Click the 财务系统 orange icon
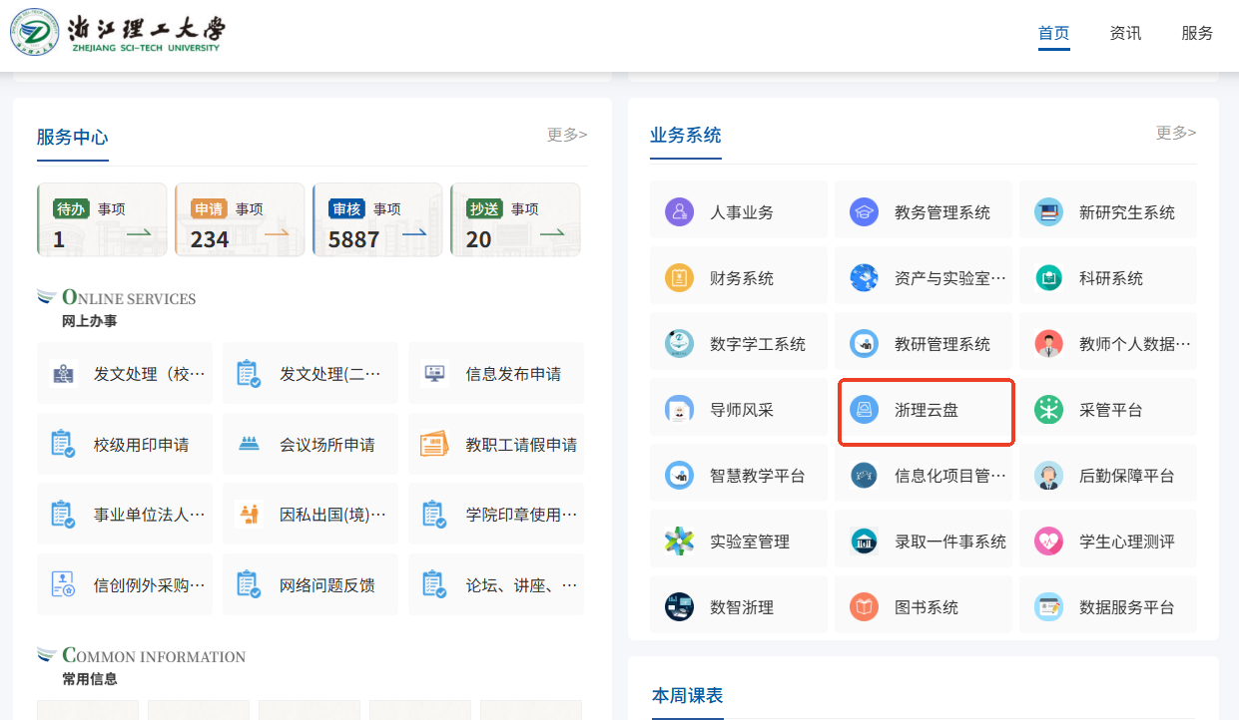The width and height of the screenshot is (1239, 720). [x=679, y=277]
